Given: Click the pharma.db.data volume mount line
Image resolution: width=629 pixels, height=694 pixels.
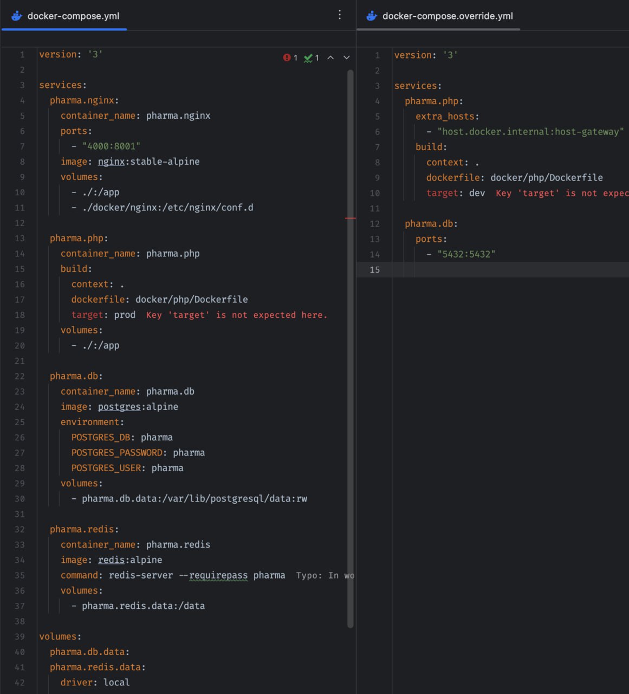Looking at the screenshot, I should click(189, 498).
